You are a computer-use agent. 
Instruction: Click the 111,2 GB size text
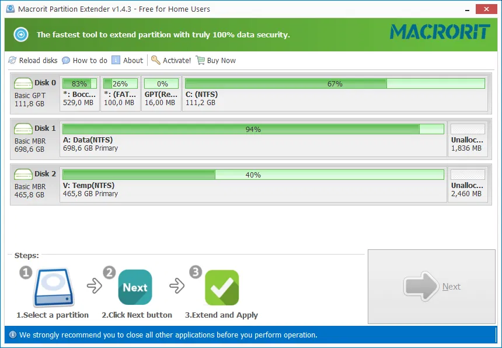click(200, 103)
